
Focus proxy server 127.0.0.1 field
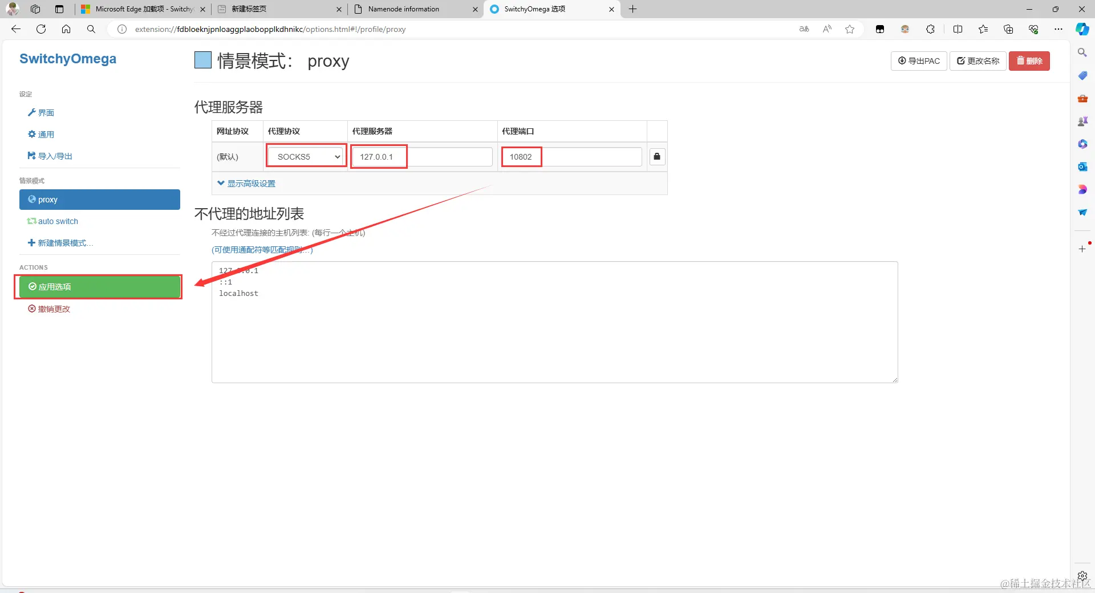click(x=422, y=157)
